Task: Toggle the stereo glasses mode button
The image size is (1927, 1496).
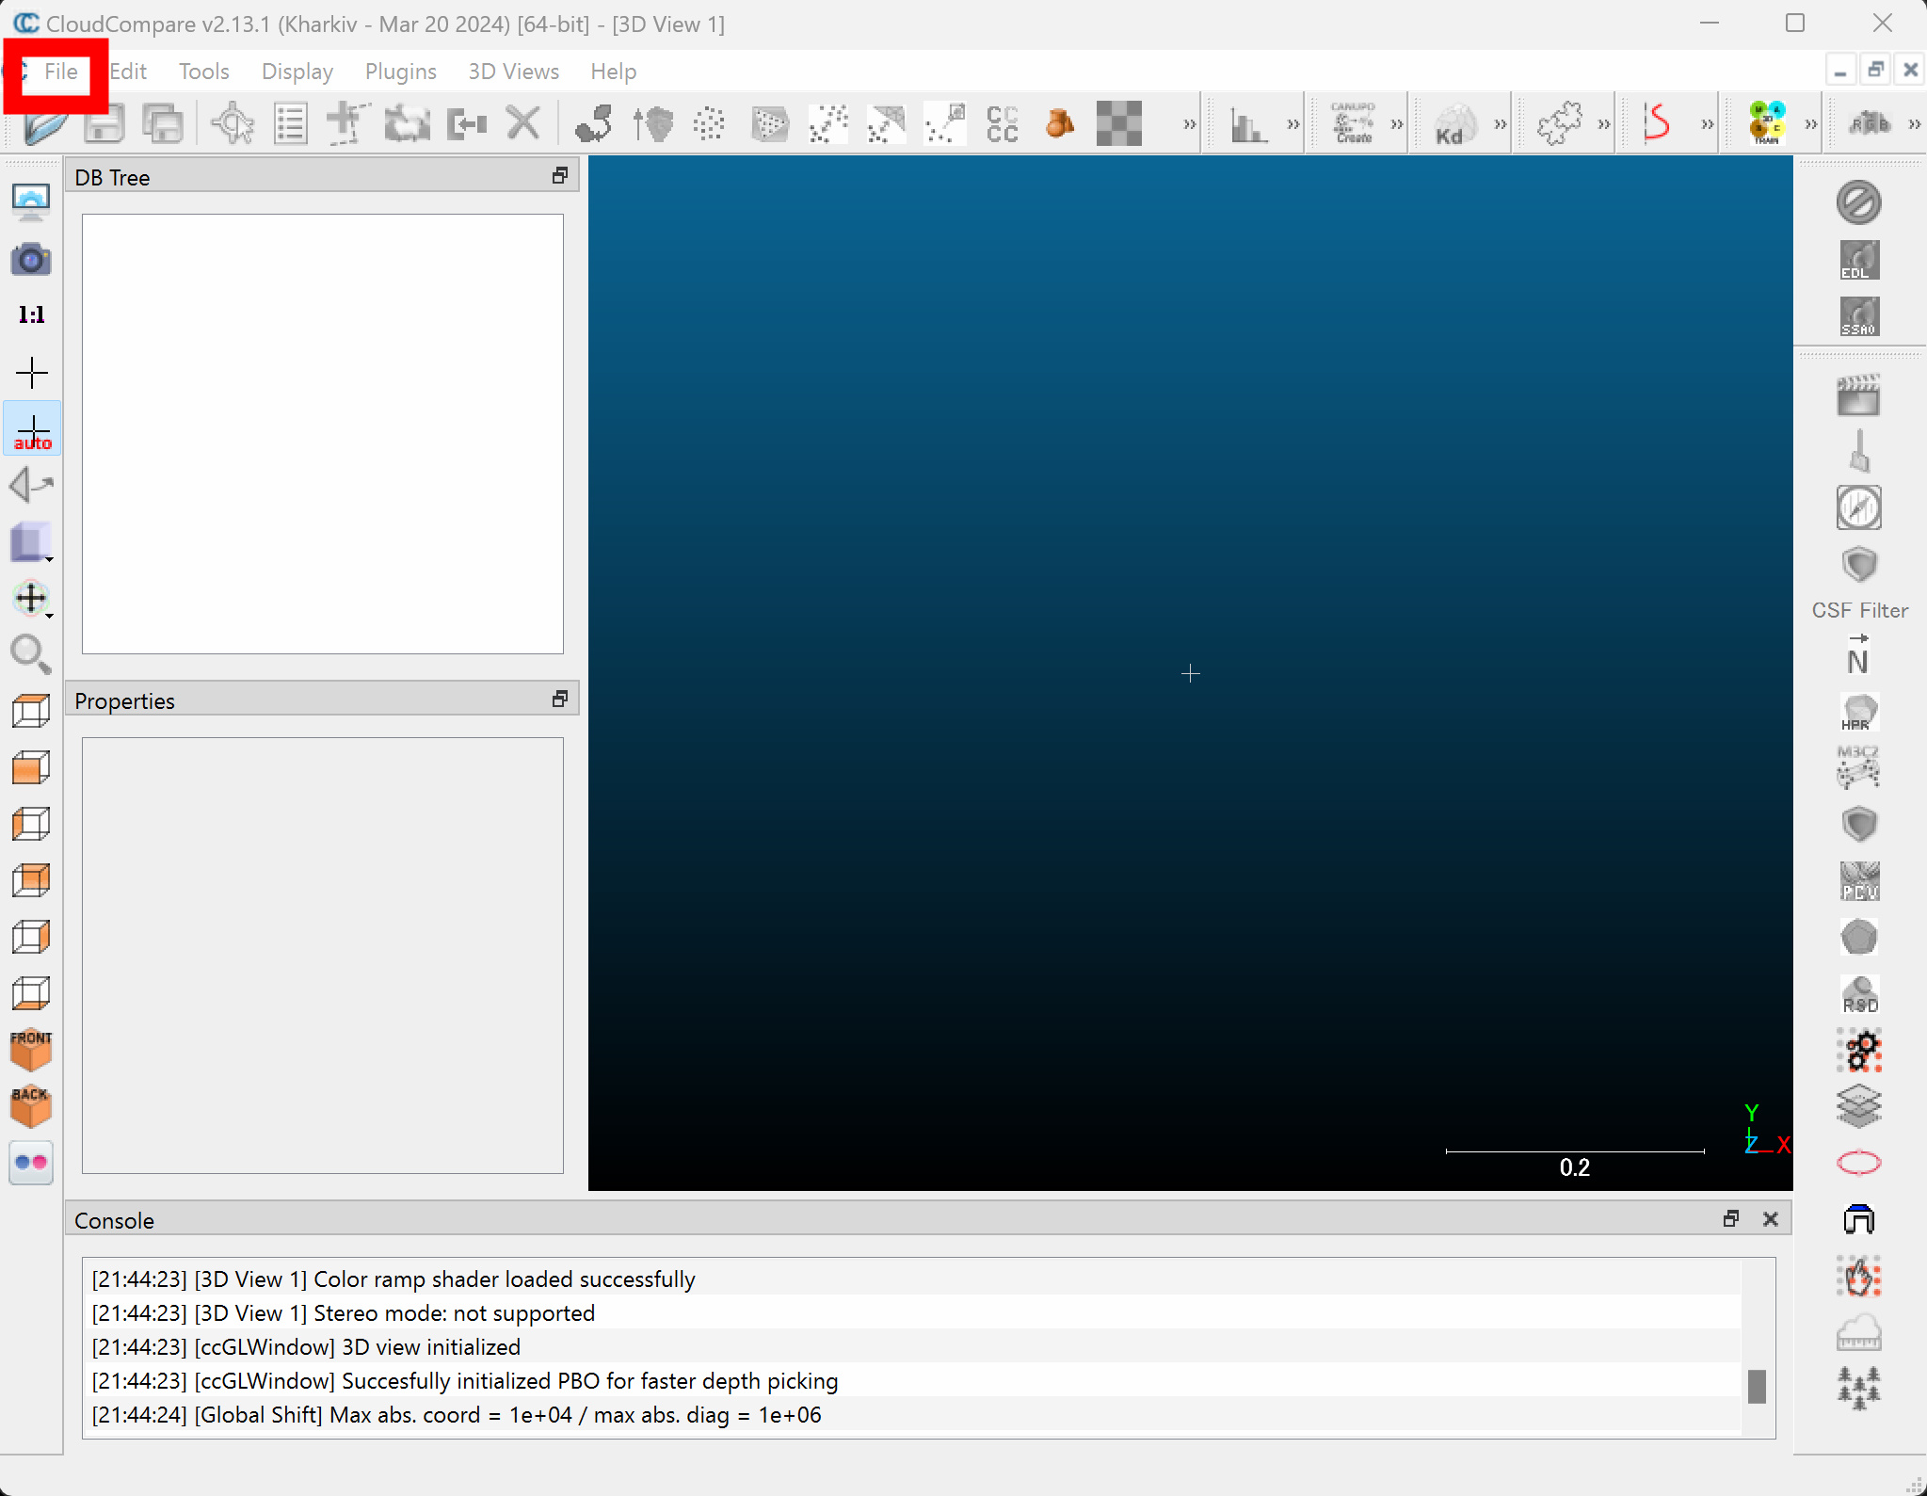Action: [31, 1163]
